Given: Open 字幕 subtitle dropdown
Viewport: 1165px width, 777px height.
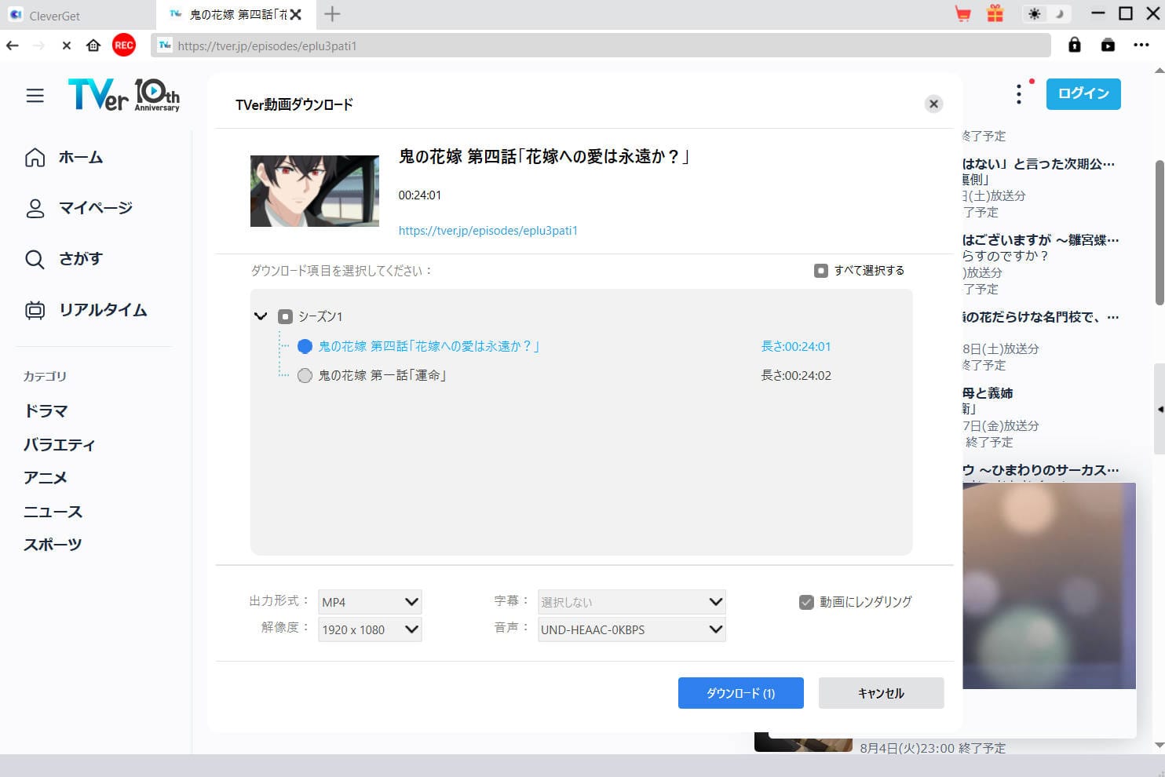Looking at the screenshot, I should (631, 602).
